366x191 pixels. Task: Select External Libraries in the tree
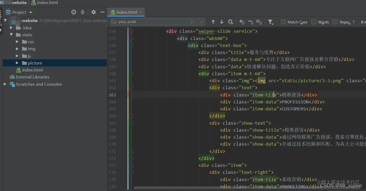pos(33,77)
